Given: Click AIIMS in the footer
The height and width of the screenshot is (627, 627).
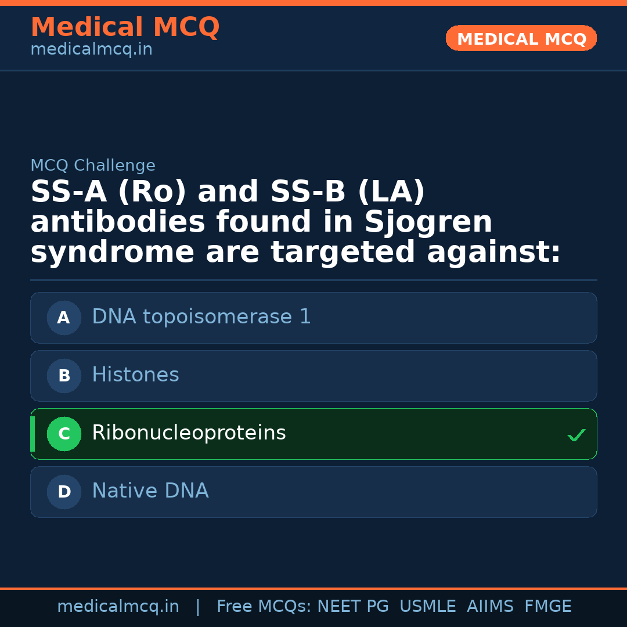Looking at the screenshot, I should pos(490,607).
